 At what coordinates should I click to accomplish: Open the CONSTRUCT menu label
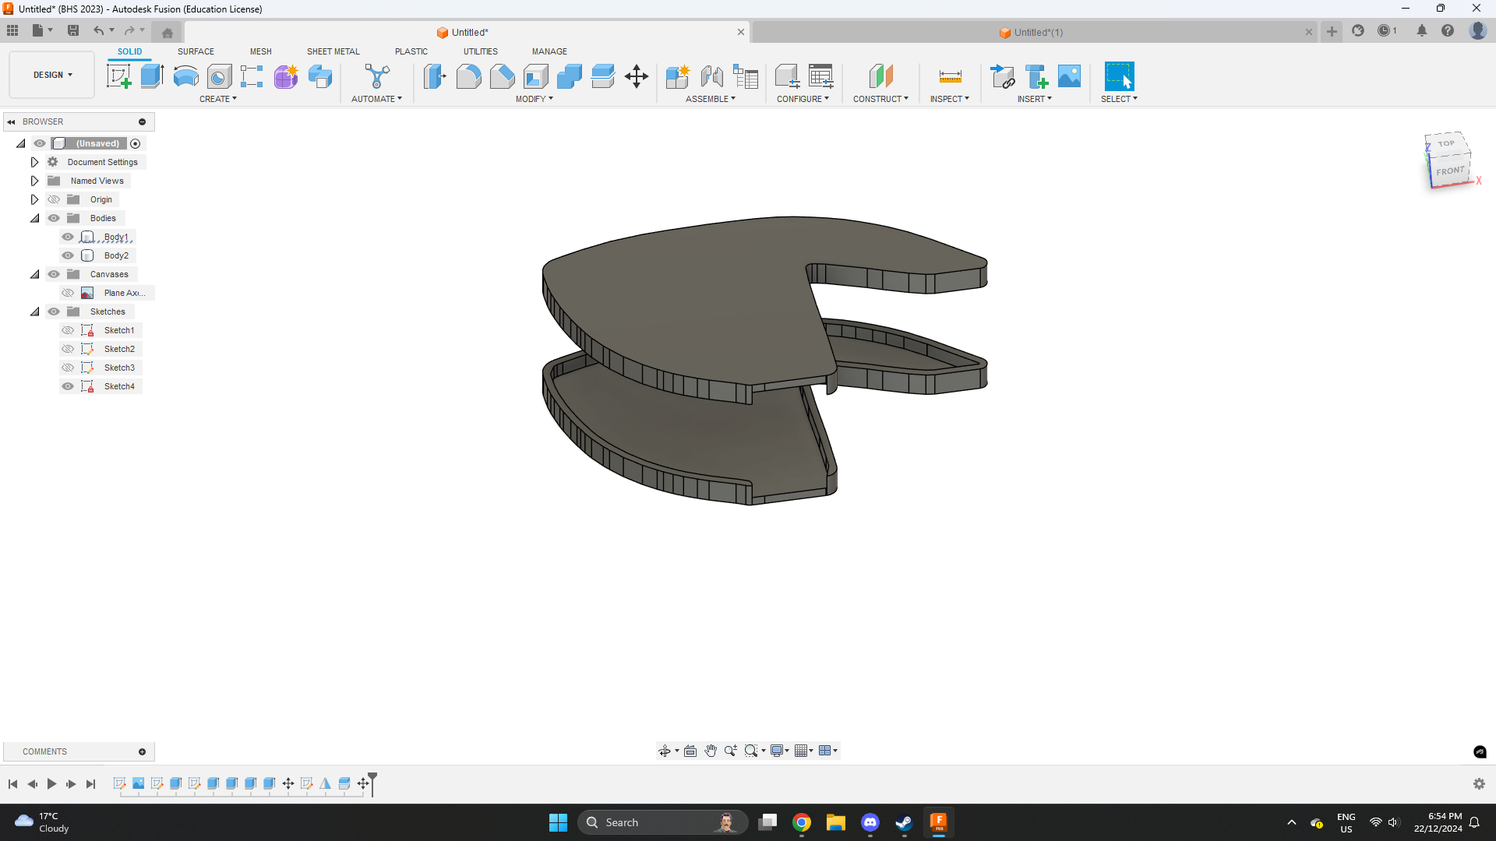(x=880, y=99)
